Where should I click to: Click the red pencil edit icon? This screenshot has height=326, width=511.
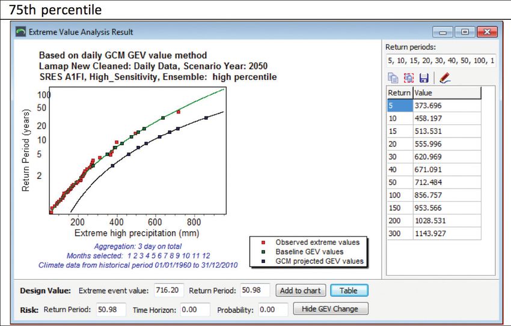pos(445,78)
